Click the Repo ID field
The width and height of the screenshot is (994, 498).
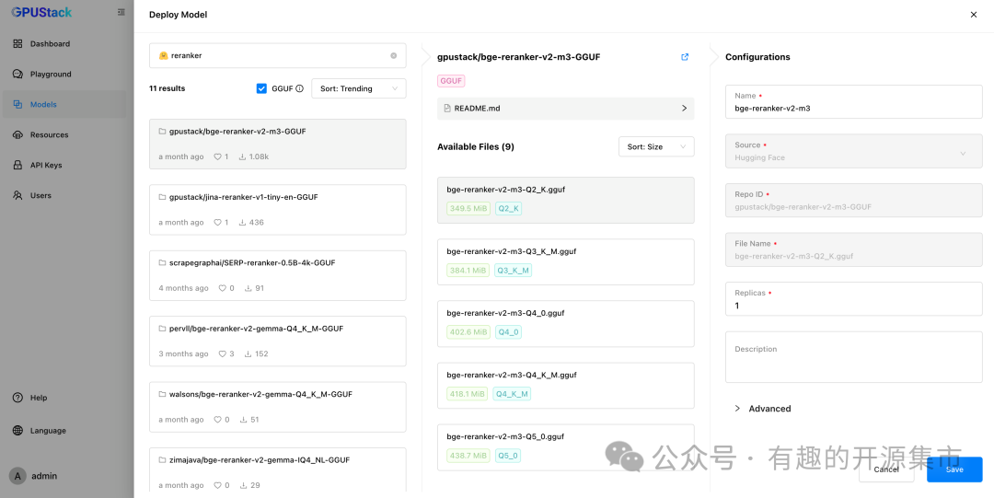coord(854,201)
